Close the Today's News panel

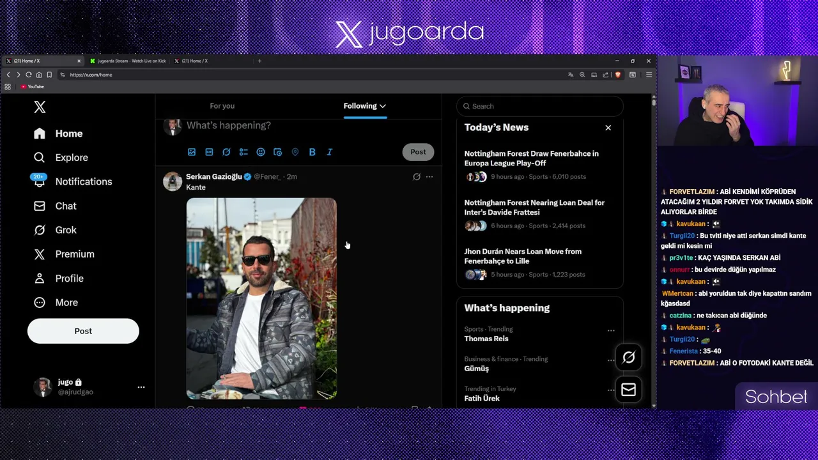click(608, 128)
